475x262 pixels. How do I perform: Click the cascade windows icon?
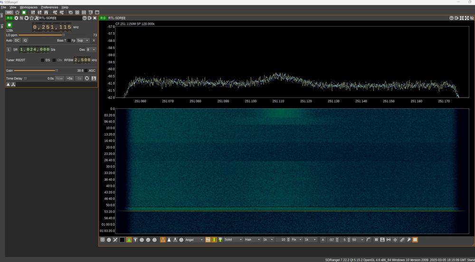click(71, 12)
